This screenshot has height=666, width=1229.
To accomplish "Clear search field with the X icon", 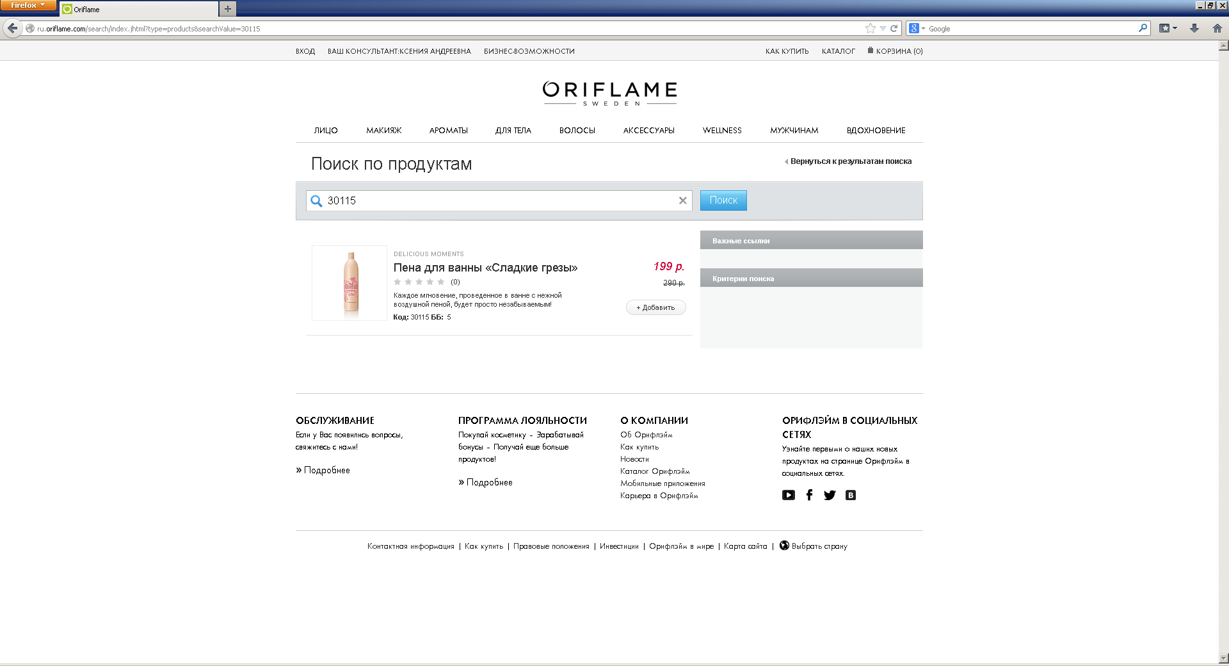I will click(683, 200).
